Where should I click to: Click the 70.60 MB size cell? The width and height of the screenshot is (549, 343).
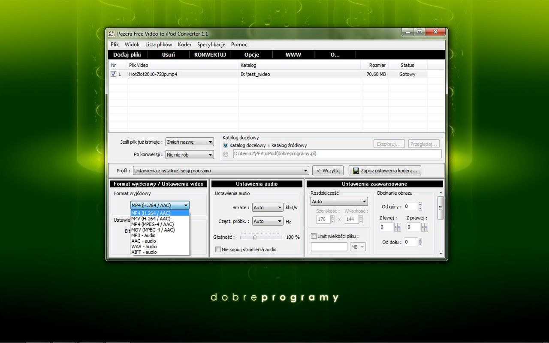click(x=376, y=74)
